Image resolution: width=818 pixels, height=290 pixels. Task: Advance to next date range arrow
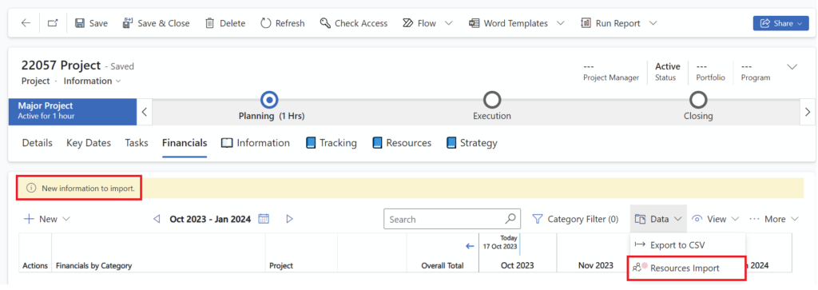[x=290, y=219]
